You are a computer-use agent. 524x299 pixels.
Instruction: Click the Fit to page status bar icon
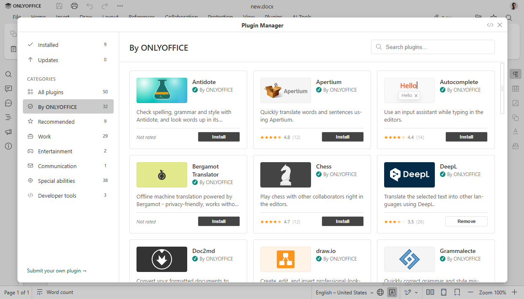pyautogui.click(x=444, y=292)
